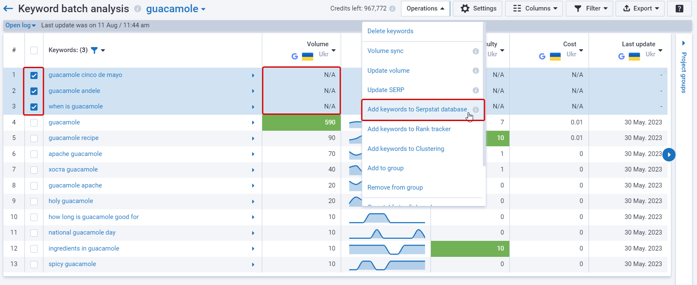
Task: Open the Export dropdown
Action: tap(640, 8)
